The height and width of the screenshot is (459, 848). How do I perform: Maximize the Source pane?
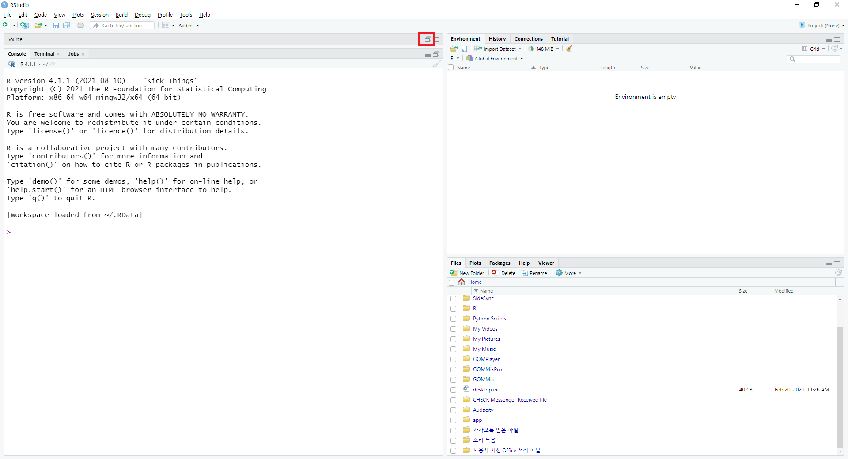[x=437, y=39]
